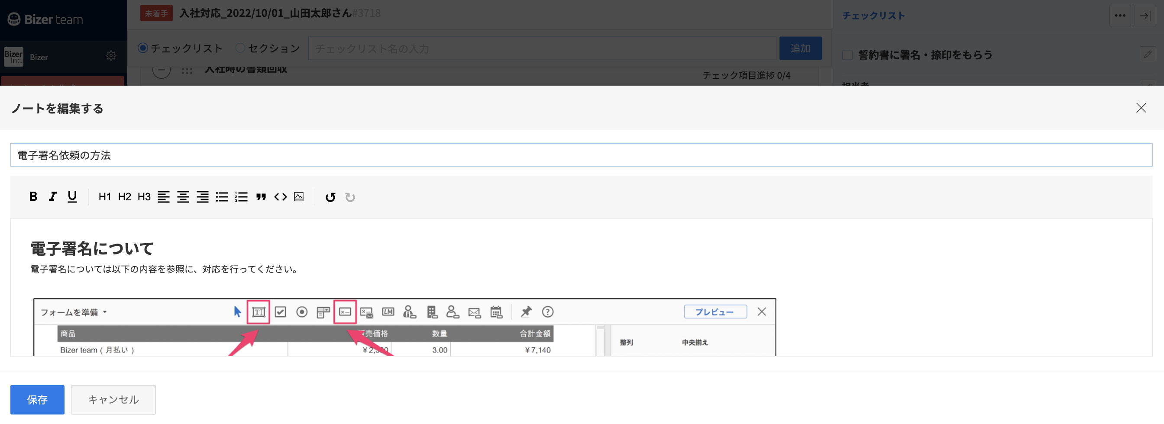1164x424 pixels.
Task: Click the チェックリスト panel heading
Action: click(x=873, y=16)
